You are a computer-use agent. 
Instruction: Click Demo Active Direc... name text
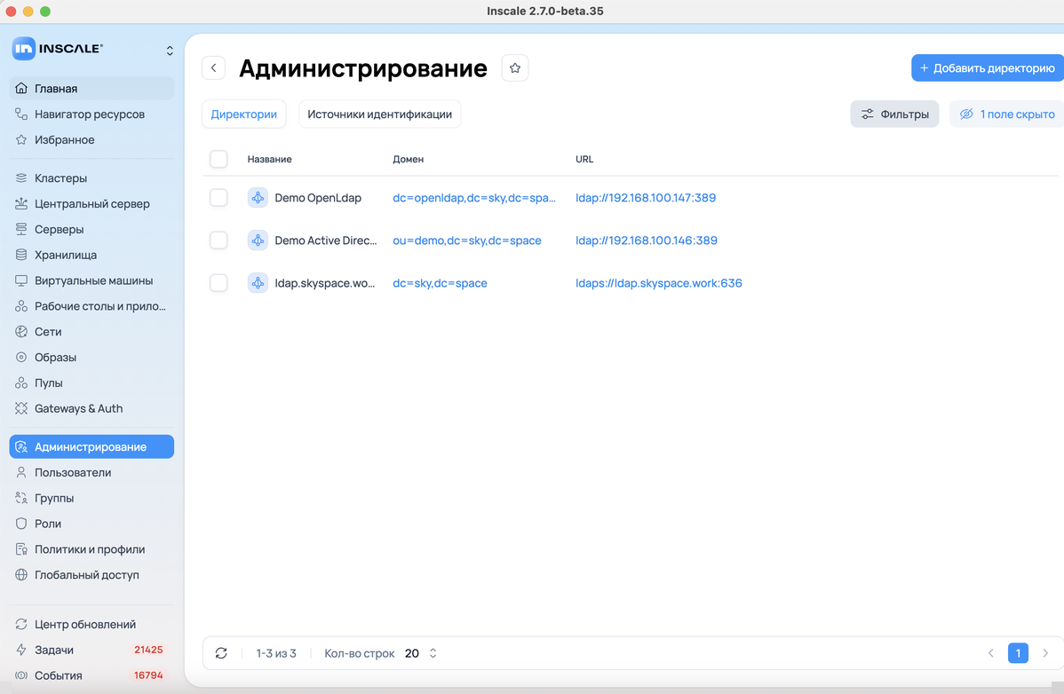(326, 241)
